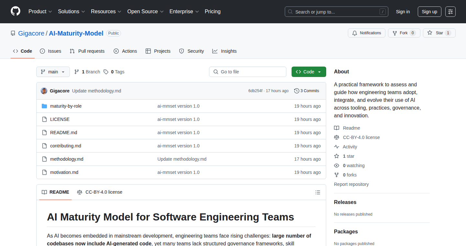Open the methodology.md row commit message

(182, 159)
